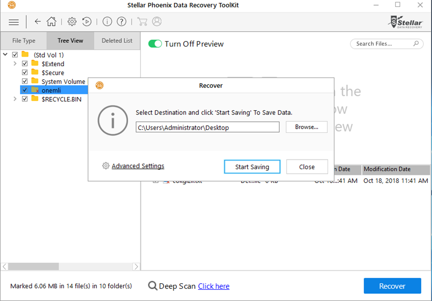Click the right scroll arrow in tree panel
The height and width of the screenshot is (301, 432).
point(136,267)
